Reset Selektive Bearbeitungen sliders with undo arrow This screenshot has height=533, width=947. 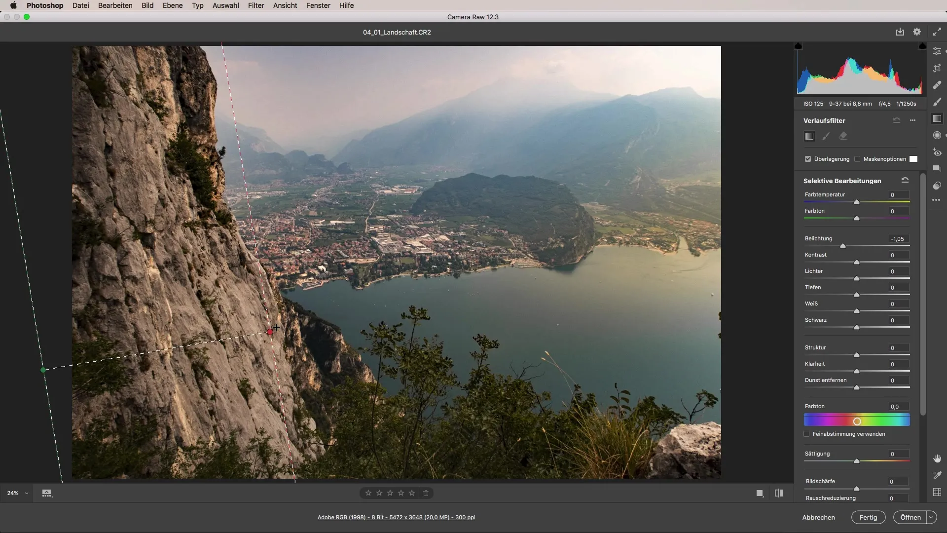[905, 180]
